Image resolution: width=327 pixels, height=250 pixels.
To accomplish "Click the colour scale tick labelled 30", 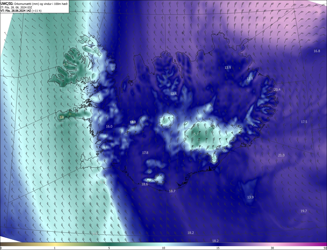I will 272,248.
